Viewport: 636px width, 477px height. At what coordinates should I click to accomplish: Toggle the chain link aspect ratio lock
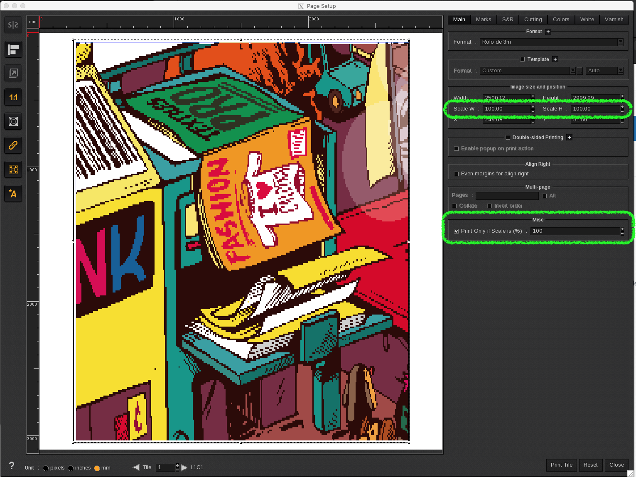[x=13, y=145]
